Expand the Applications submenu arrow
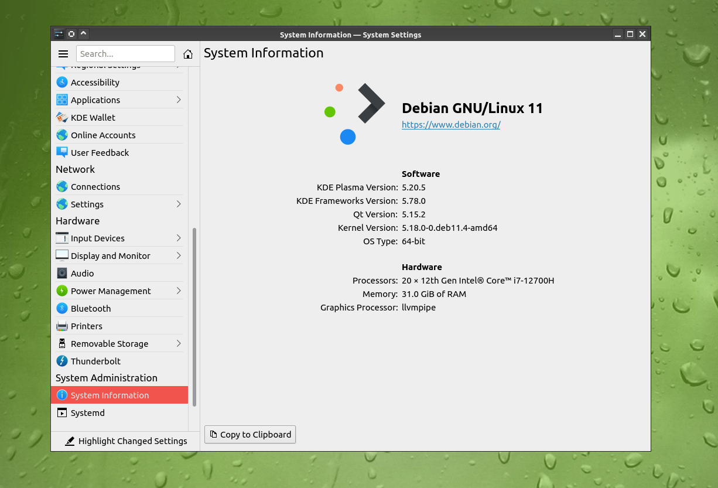This screenshot has width=718, height=488. pyautogui.click(x=179, y=100)
